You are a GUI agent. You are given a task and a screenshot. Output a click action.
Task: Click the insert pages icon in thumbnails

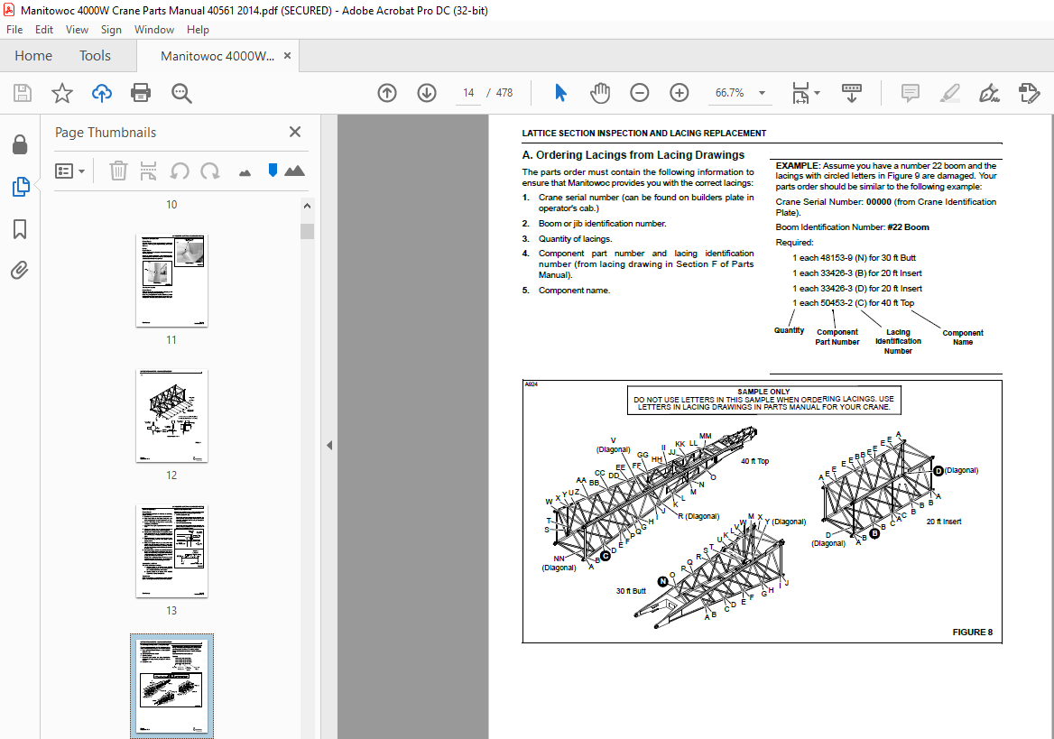click(x=149, y=171)
